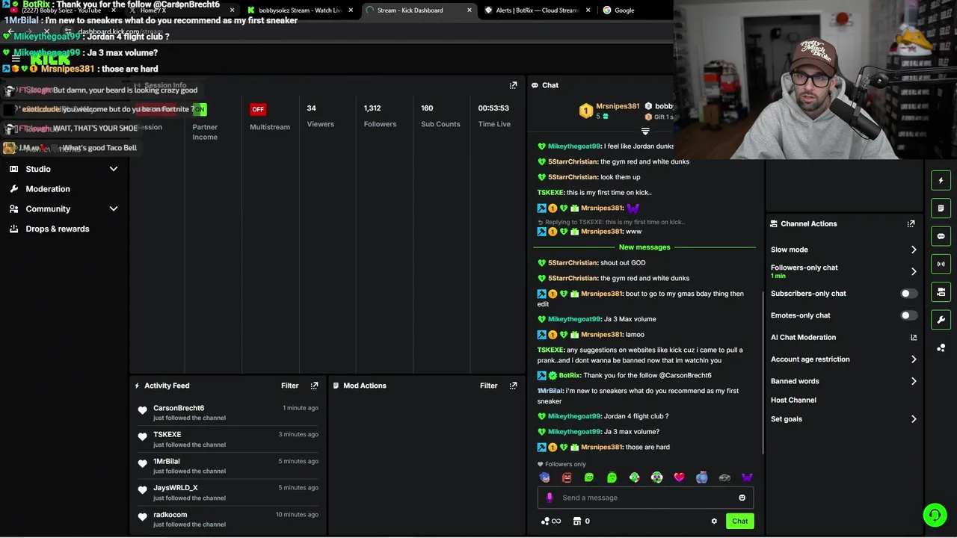
Task: Insert the angry red face emote
Action: 567,477
